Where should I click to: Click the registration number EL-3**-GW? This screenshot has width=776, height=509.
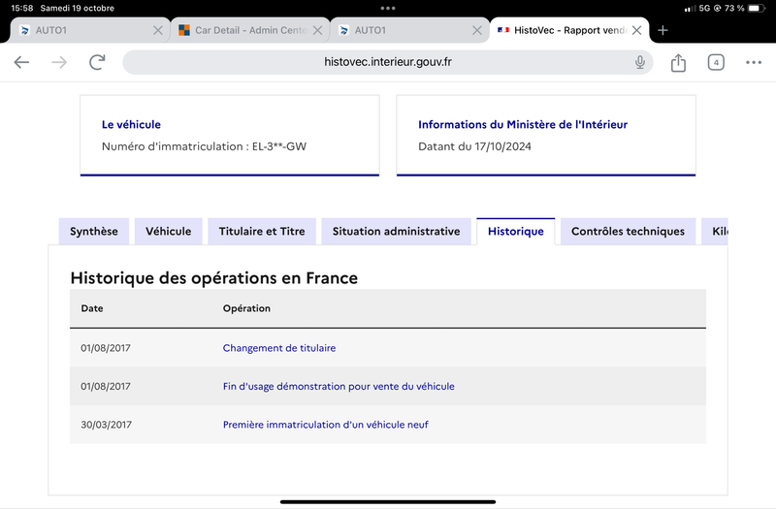[279, 146]
